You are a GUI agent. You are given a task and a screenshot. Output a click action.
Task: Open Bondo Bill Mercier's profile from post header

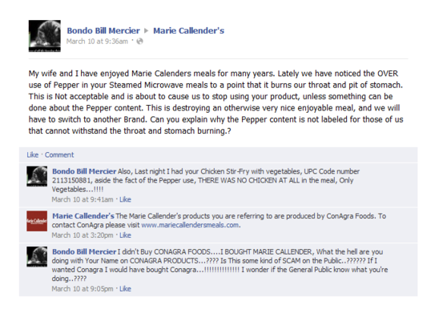(103, 30)
